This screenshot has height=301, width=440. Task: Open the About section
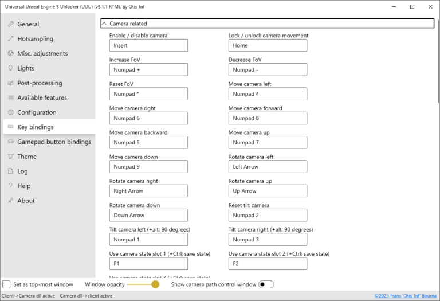26,201
